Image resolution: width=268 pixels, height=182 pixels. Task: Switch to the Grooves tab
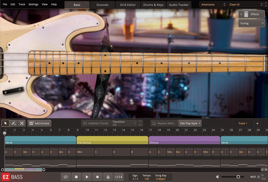coord(103,5)
